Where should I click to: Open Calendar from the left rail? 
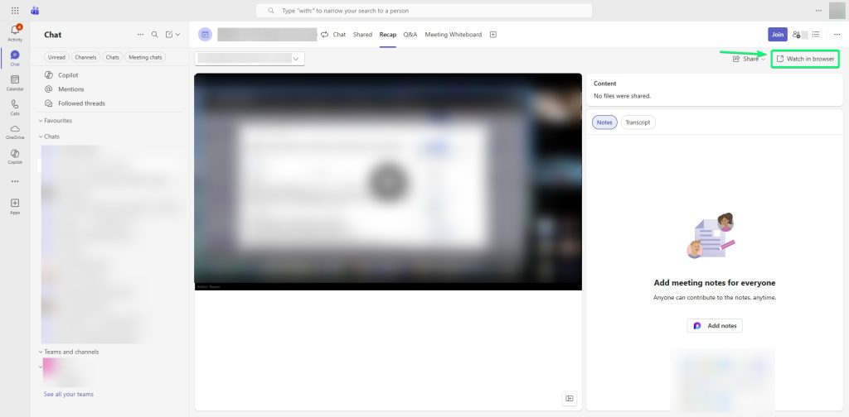pos(15,81)
